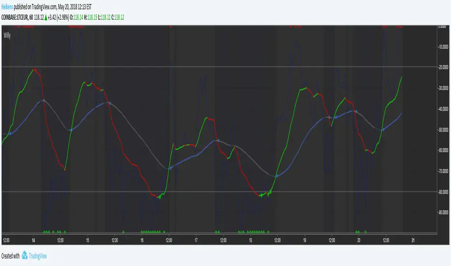The height and width of the screenshot is (266, 451).
Task: Open the TradingView link beside Created with
Action: [x=38, y=256]
